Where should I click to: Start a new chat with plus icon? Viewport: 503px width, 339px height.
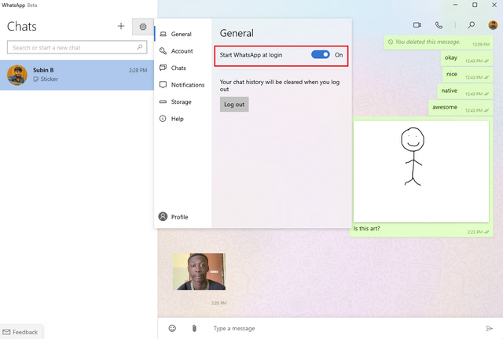point(121,26)
